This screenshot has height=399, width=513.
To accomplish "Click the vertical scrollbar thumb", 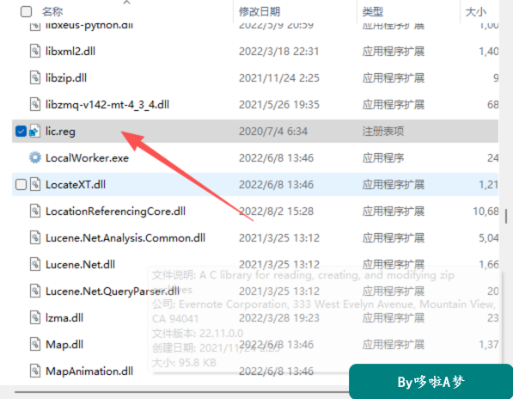I will click(x=506, y=217).
